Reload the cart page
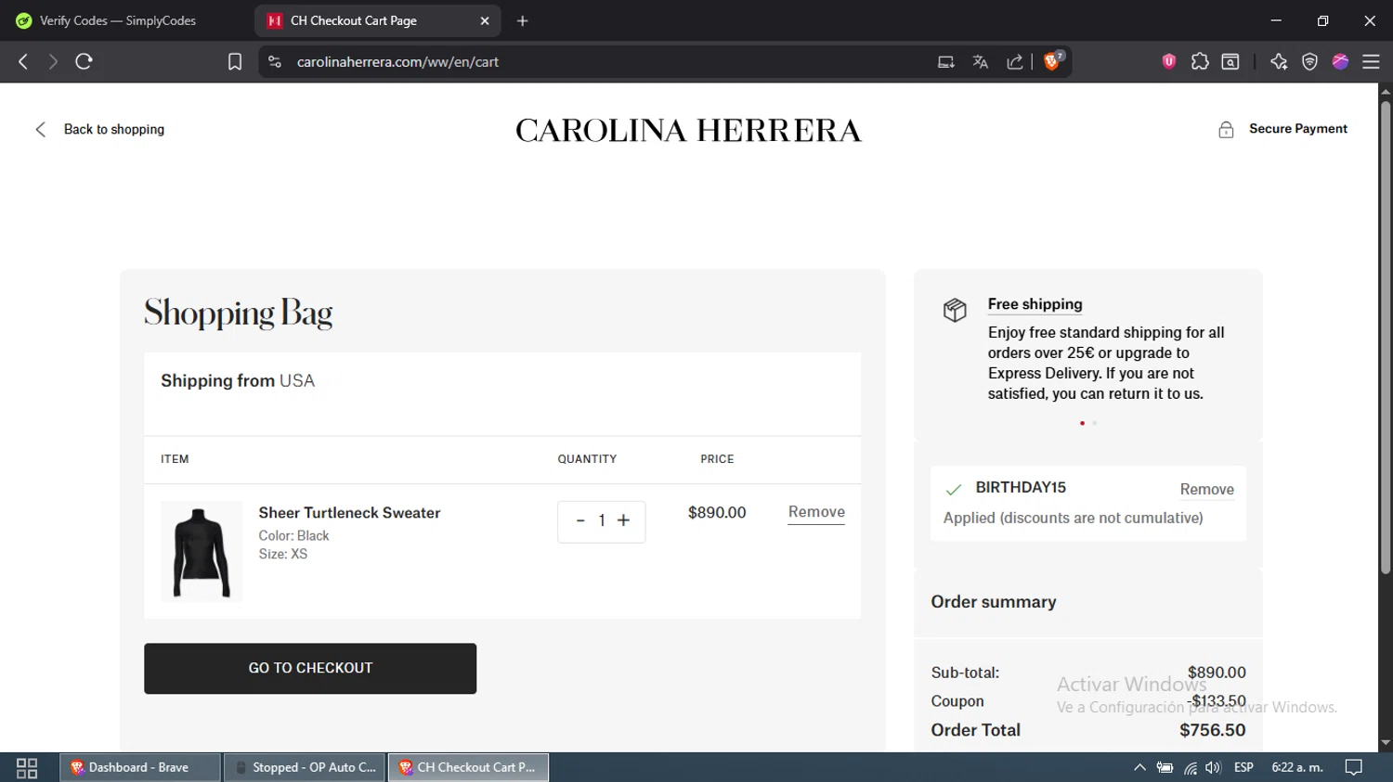Viewport: 1393px width, 782px height. click(x=84, y=62)
